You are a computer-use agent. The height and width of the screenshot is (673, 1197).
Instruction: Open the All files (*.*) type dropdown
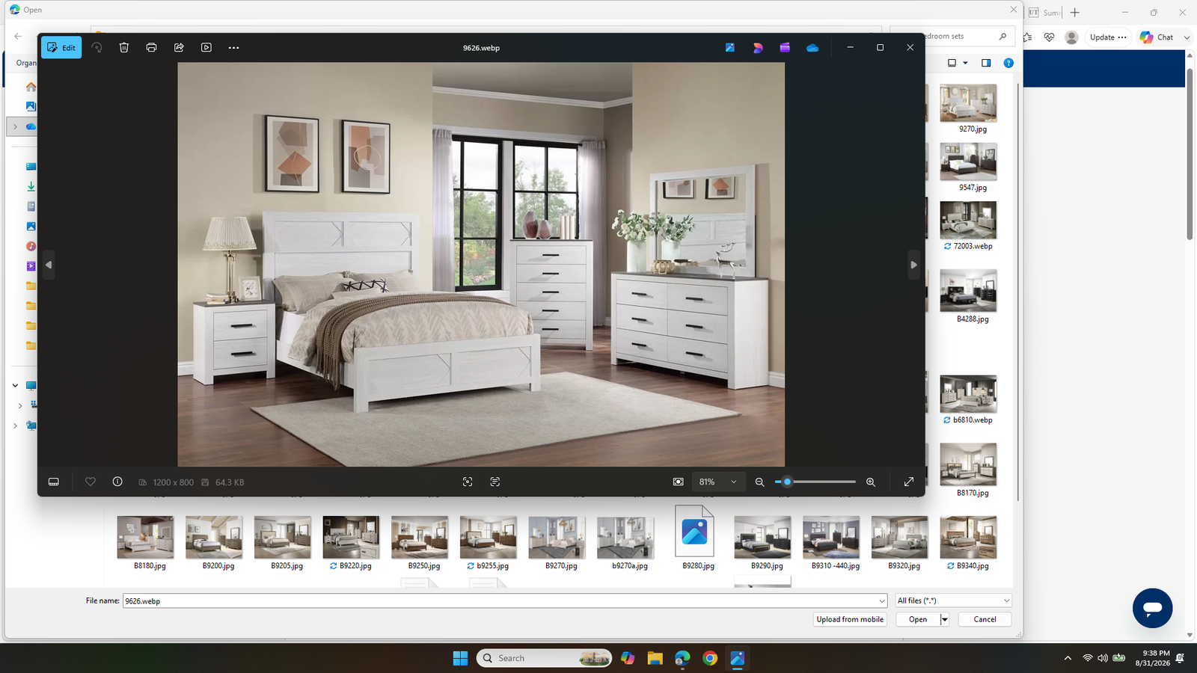coord(954,600)
